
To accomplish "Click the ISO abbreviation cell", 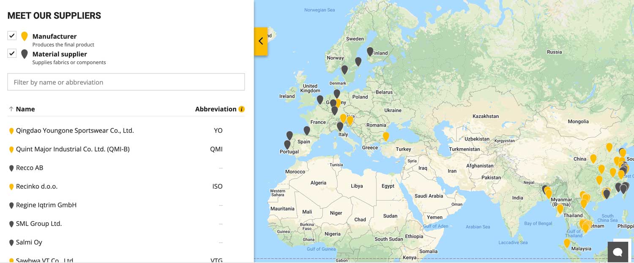I will click(217, 186).
